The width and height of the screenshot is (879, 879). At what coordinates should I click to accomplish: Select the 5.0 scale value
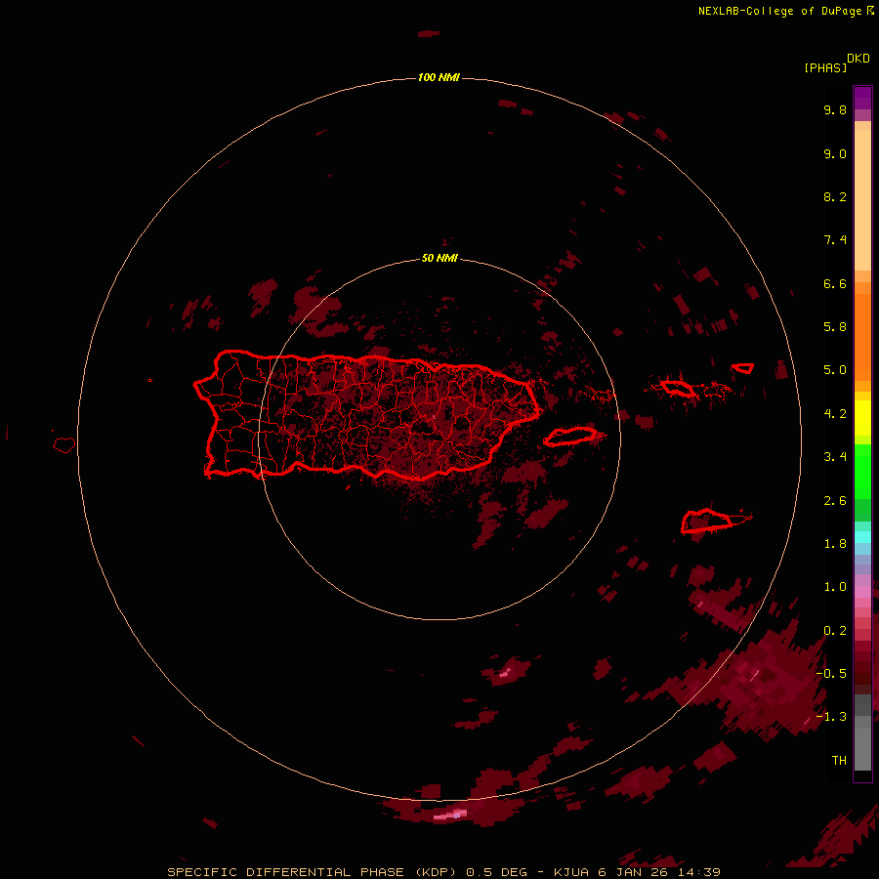[835, 370]
